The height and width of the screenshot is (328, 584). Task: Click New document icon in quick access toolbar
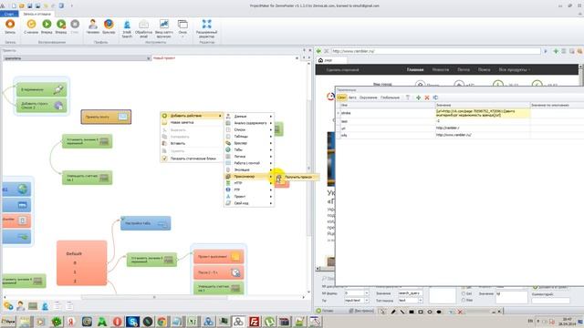14,5
